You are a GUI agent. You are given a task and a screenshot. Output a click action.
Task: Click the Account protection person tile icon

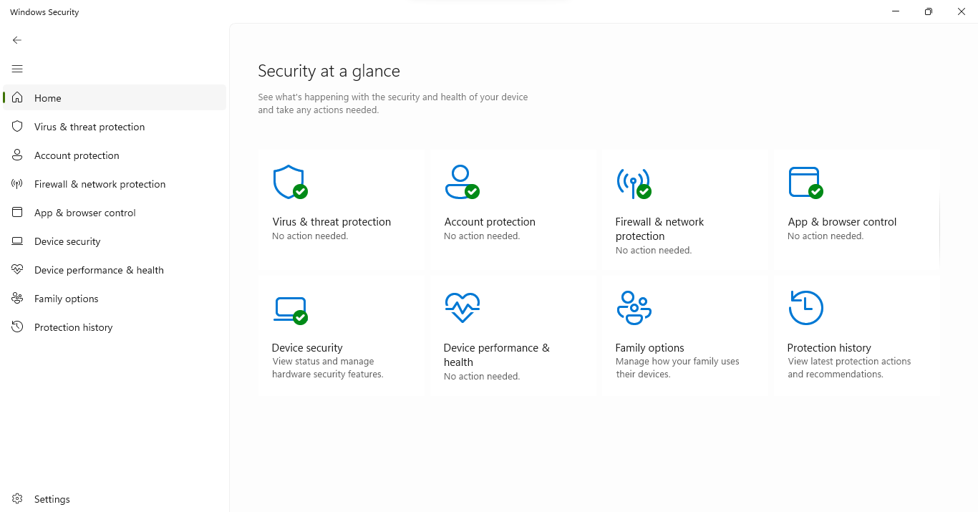pyautogui.click(x=461, y=182)
